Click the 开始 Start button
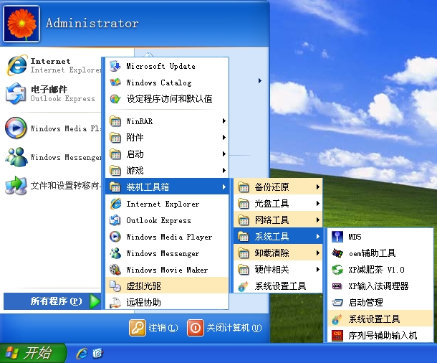This screenshot has height=363, width=437. [32, 353]
